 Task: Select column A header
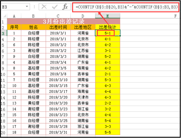click(14, 16)
